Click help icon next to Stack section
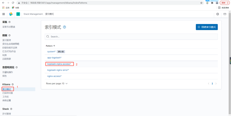Image resolution: width=231 pixels, height=116 pixels. [11, 109]
